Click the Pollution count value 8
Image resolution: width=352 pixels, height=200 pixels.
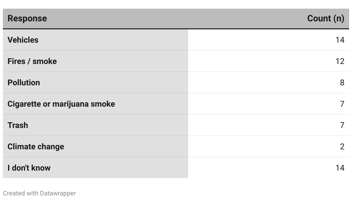click(342, 82)
